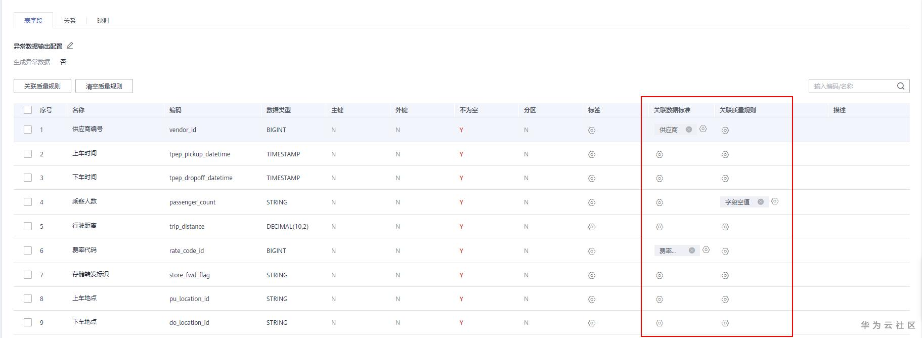Click the search magnifier icon

[x=900, y=86]
